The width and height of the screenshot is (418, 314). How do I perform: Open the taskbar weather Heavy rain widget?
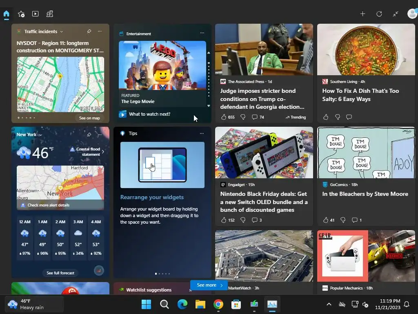click(x=34, y=304)
